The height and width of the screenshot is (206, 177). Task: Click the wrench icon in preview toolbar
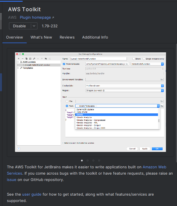pos(34,59)
